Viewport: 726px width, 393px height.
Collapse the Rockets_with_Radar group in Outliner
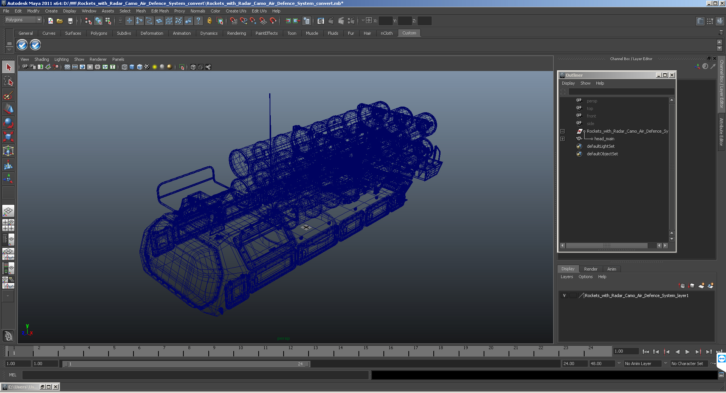coord(562,131)
